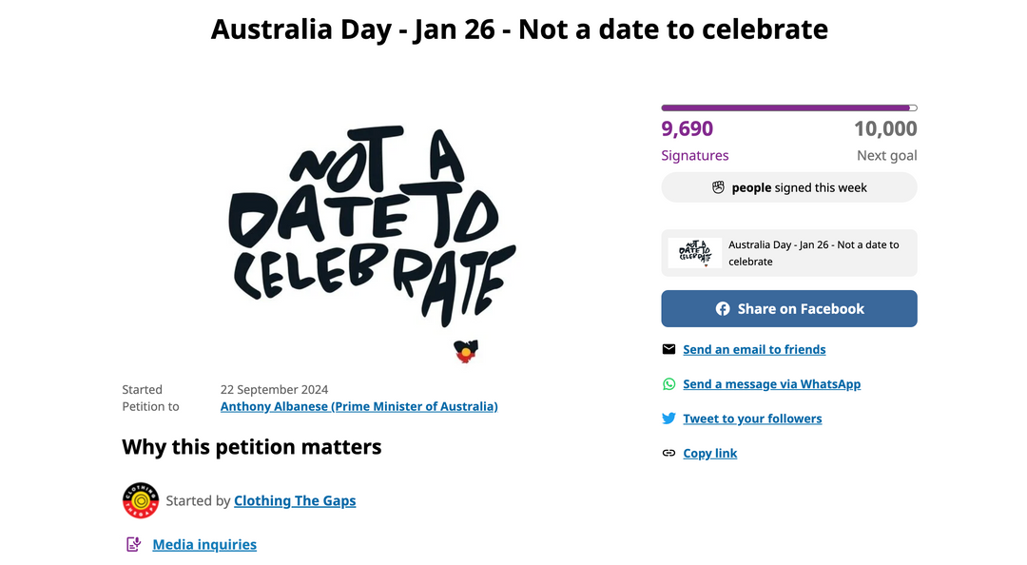Screen dimensions: 1027x565
Task: Click the raised fist icon
Action: (x=718, y=187)
